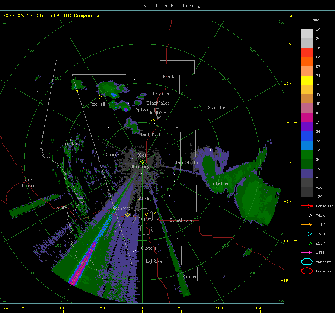Select the 51 dBZ yellow color swatch
The height and width of the screenshot is (313, 335).
coord(307,80)
